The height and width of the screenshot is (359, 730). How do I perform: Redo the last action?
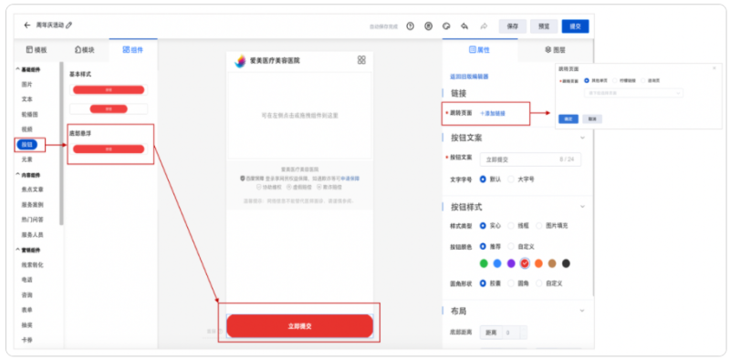pyautogui.click(x=484, y=26)
